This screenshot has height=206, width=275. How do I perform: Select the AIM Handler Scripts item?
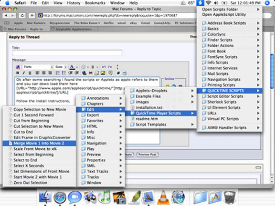tap(230, 128)
